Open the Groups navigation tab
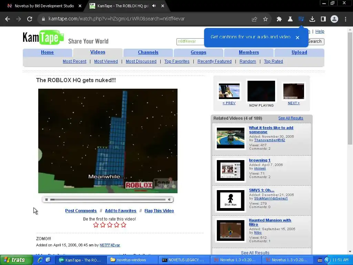353x265 pixels. (x=198, y=52)
